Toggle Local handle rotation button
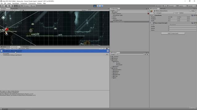 pyautogui.click(x=33, y=6)
